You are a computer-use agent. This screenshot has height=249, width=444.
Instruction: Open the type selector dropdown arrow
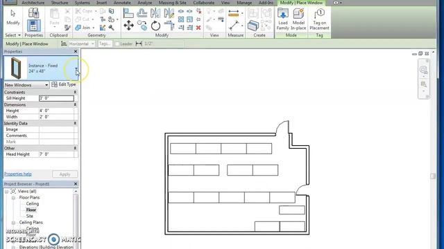coord(76,68)
